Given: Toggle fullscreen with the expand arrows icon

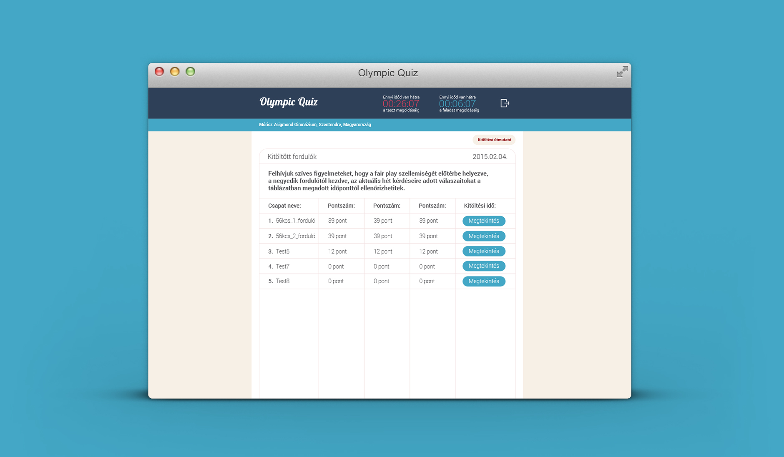Looking at the screenshot, I should pyautogui.click(x=622, y=72).
